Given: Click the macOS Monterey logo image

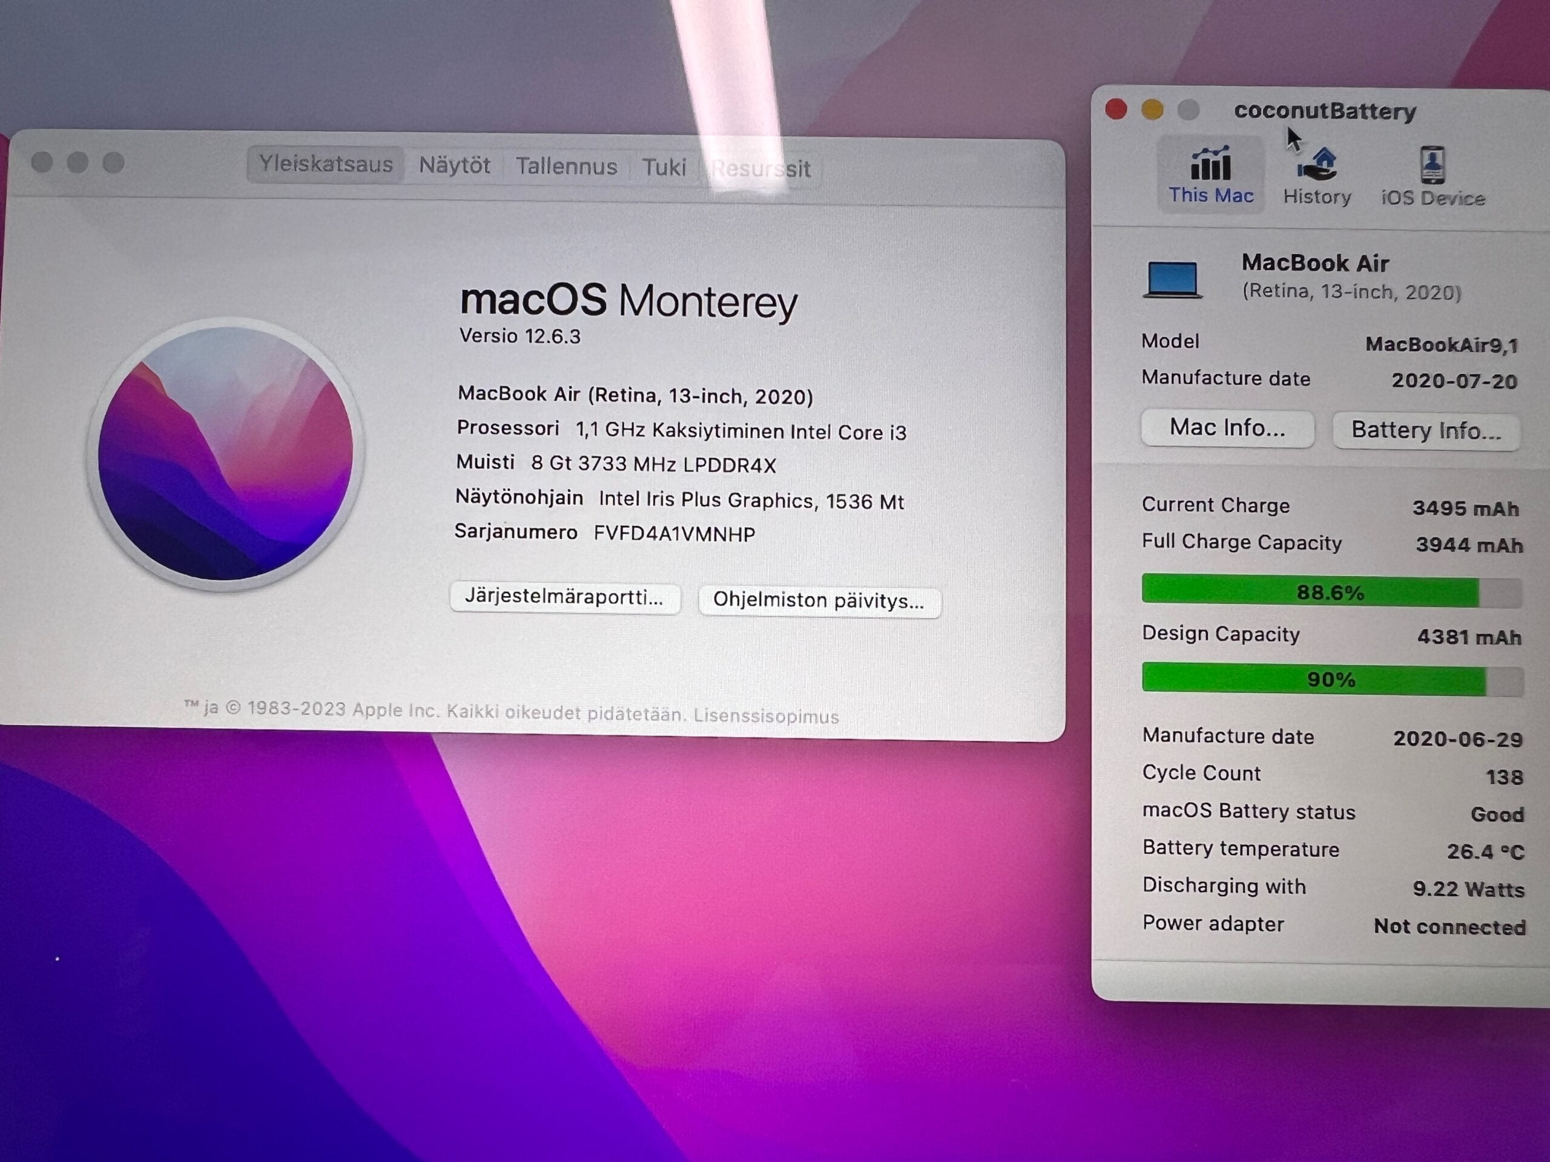Looking at the screenshot, I should point(226,453).
